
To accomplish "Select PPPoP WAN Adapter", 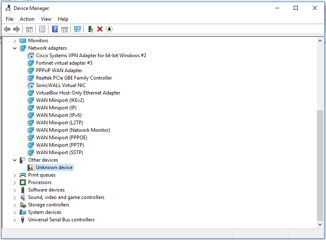I will [59, 70].
